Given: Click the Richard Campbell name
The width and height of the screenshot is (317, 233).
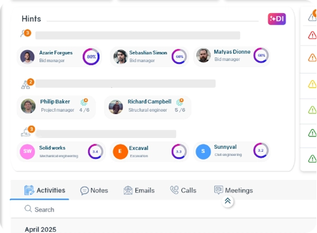Looking at the screenshot, I should tap(150, 102).
